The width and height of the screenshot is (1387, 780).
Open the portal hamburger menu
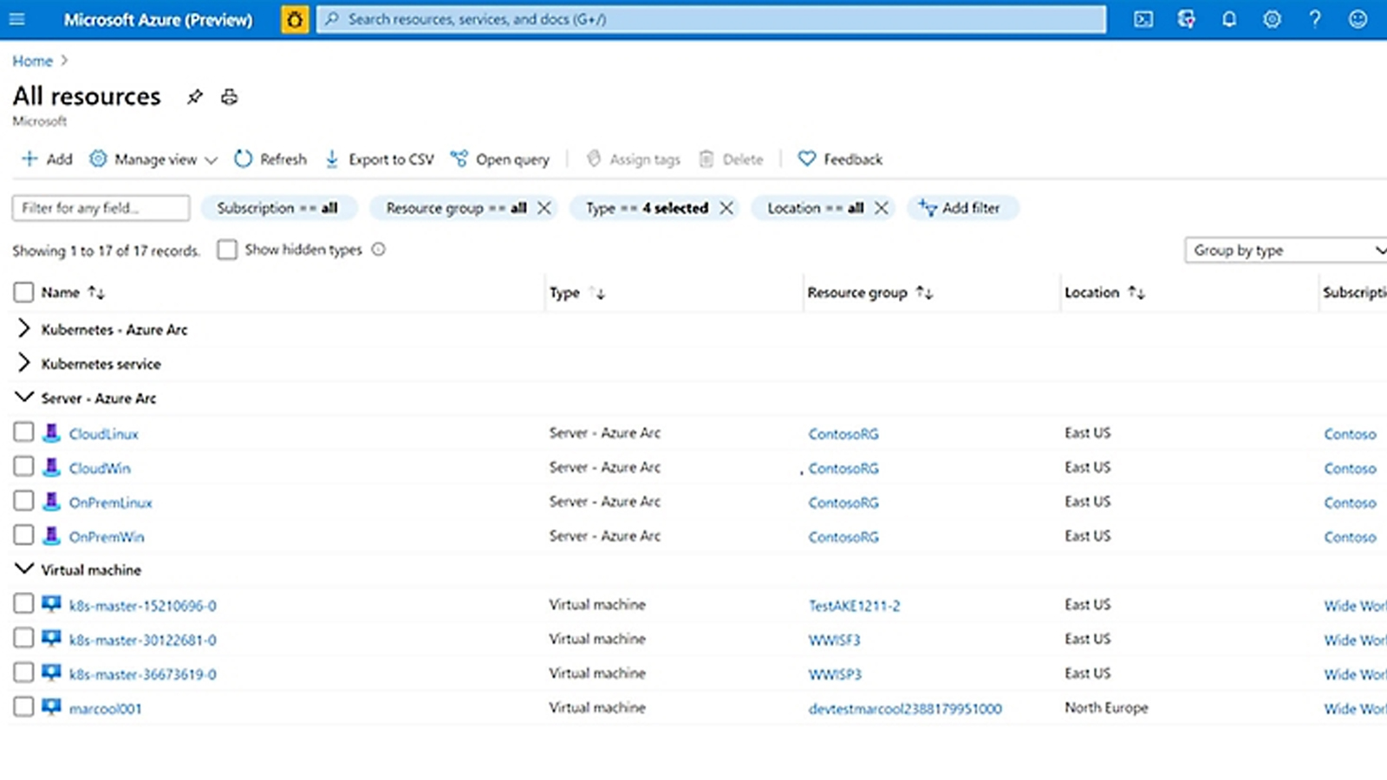[x=17, y=19]
